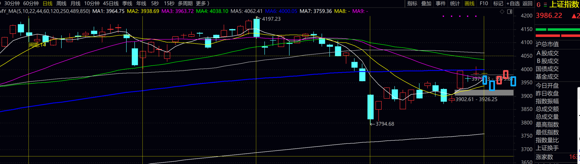Select the 月线 monthly period
This screenshot has height=164, width=580.
pos(75,4)
